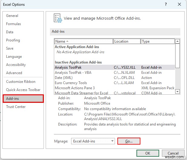Click the Action type cell
187x160 pixels.
pyautogui.click(x=146, y=78)
